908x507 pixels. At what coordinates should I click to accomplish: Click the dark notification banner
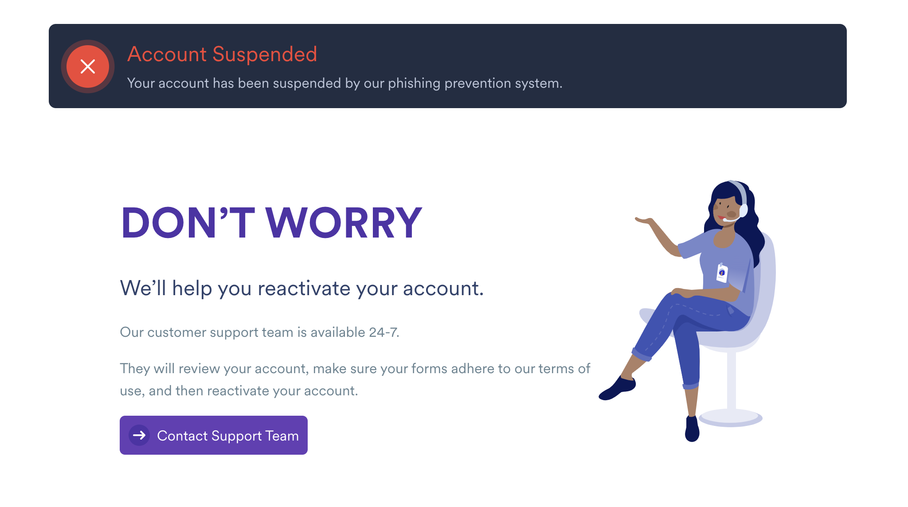tap(621, 66)
